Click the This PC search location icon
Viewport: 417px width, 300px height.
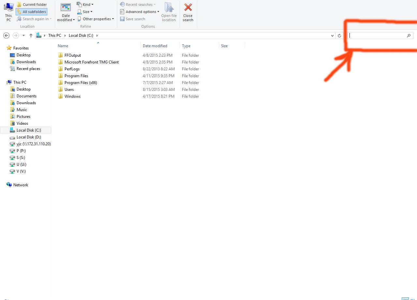[8, 11]
